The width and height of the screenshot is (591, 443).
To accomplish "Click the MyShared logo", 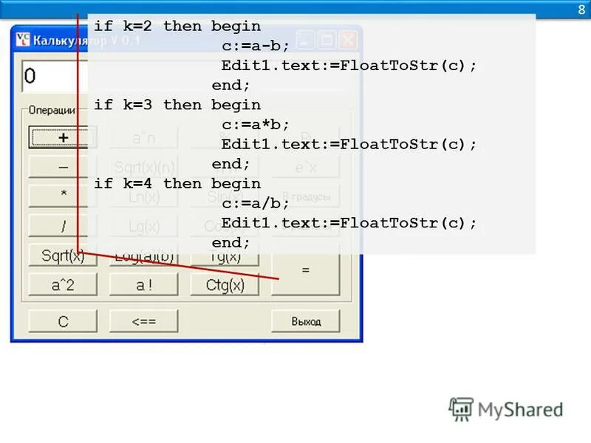I will (x=506, y=410).
